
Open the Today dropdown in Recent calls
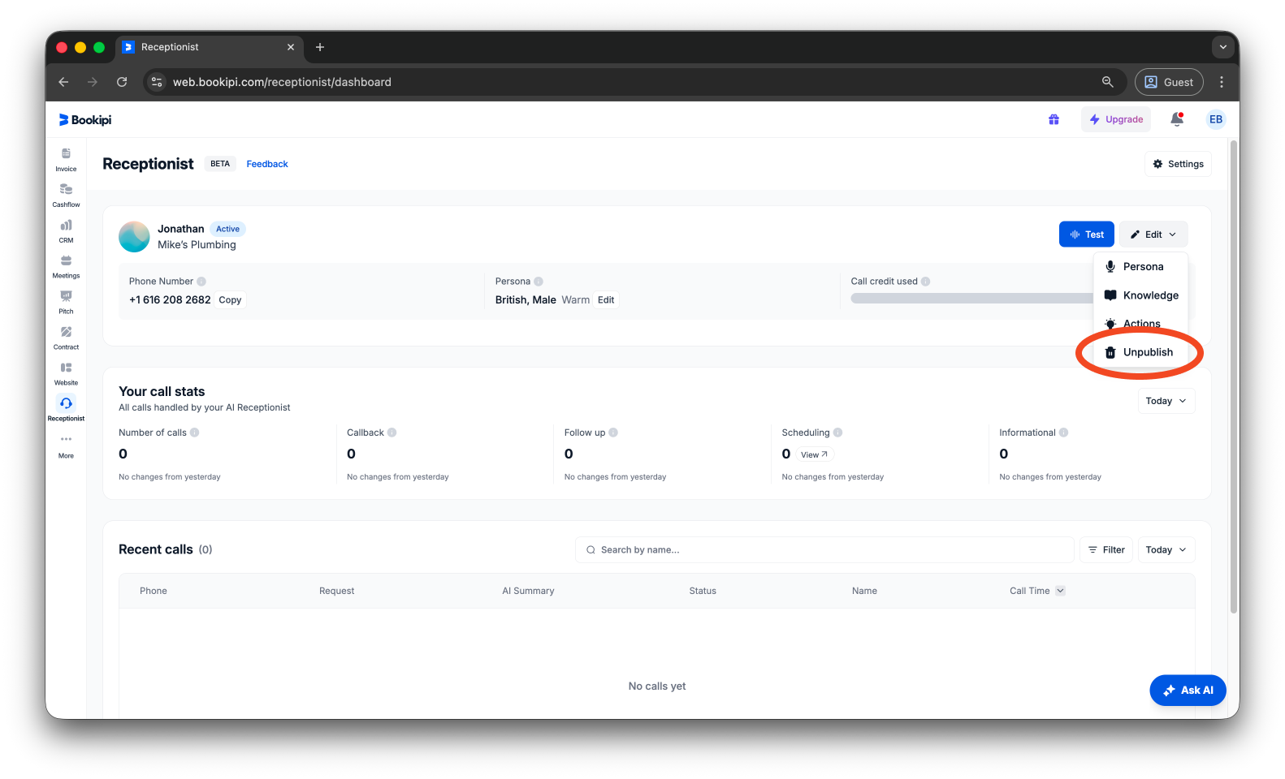[1166, 550]
